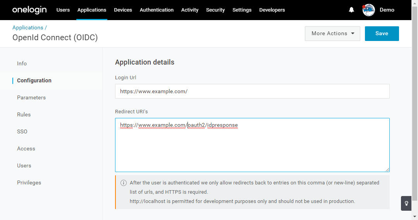Click the 'Redirect URI's' label
The height and width of the screenshot is (220, 418).
(x=131, y=111)
